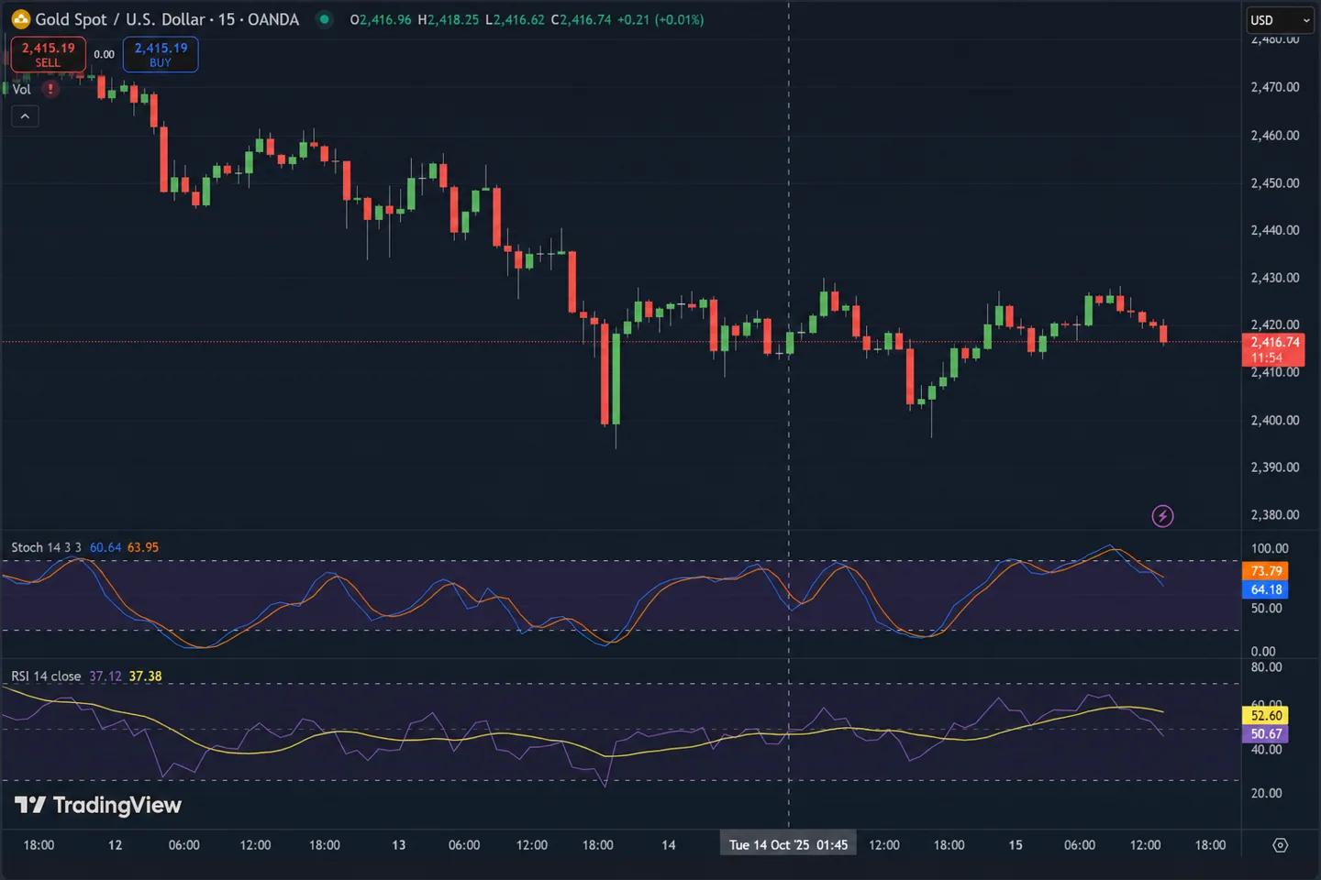Screen dimensions: 1321x880
Task: Click the green market status dot
Action: coord(324,19)
